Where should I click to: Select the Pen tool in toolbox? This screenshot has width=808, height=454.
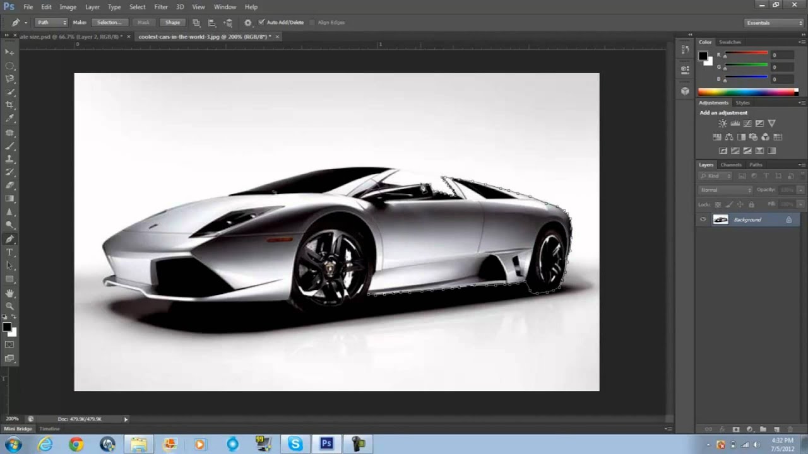pyautogui.click(x=9, y=239)
